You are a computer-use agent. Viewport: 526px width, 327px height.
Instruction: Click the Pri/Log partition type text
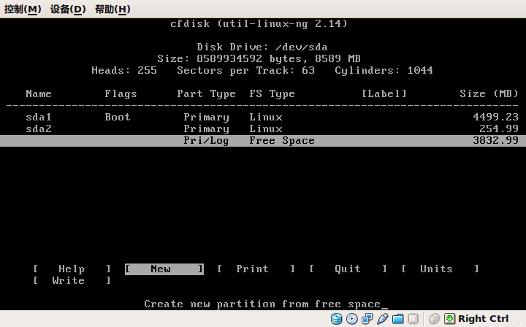206,141
